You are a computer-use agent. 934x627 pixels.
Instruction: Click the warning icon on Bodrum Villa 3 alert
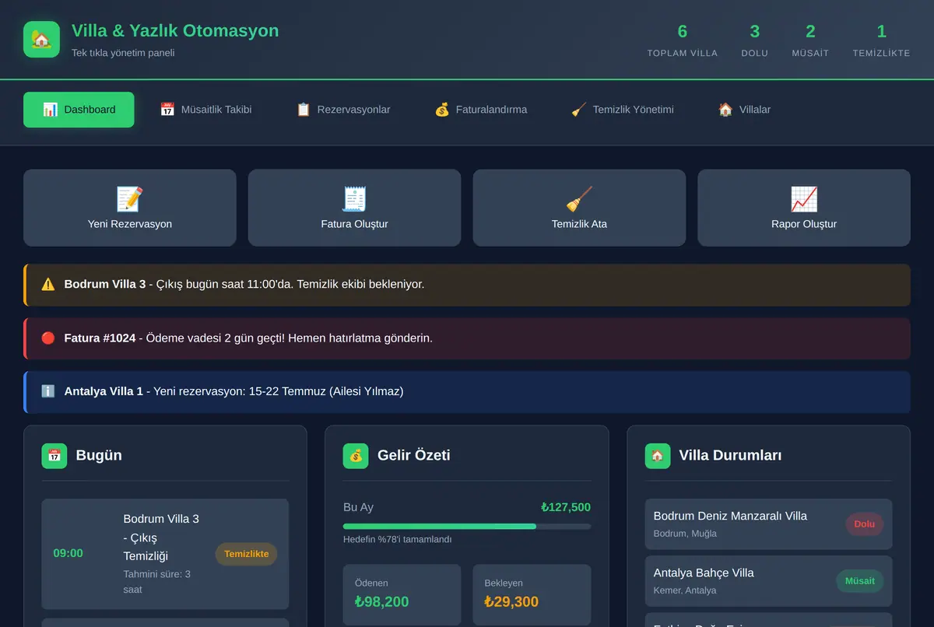pyautogui.click(x=48, y=285)
